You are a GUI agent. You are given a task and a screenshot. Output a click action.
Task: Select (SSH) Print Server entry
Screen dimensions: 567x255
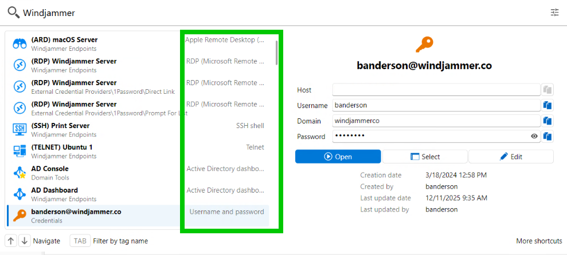point(138,130)
